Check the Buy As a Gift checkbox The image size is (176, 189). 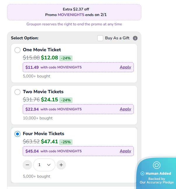100,38
